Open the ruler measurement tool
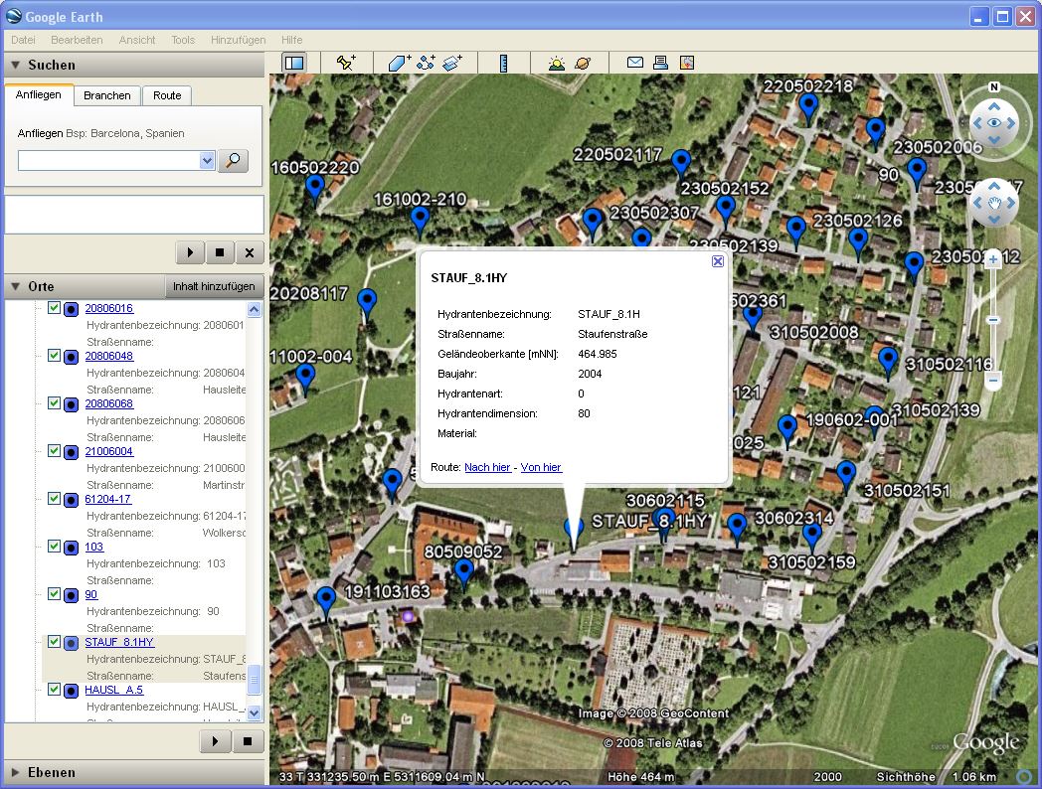 tap(504, 63)
